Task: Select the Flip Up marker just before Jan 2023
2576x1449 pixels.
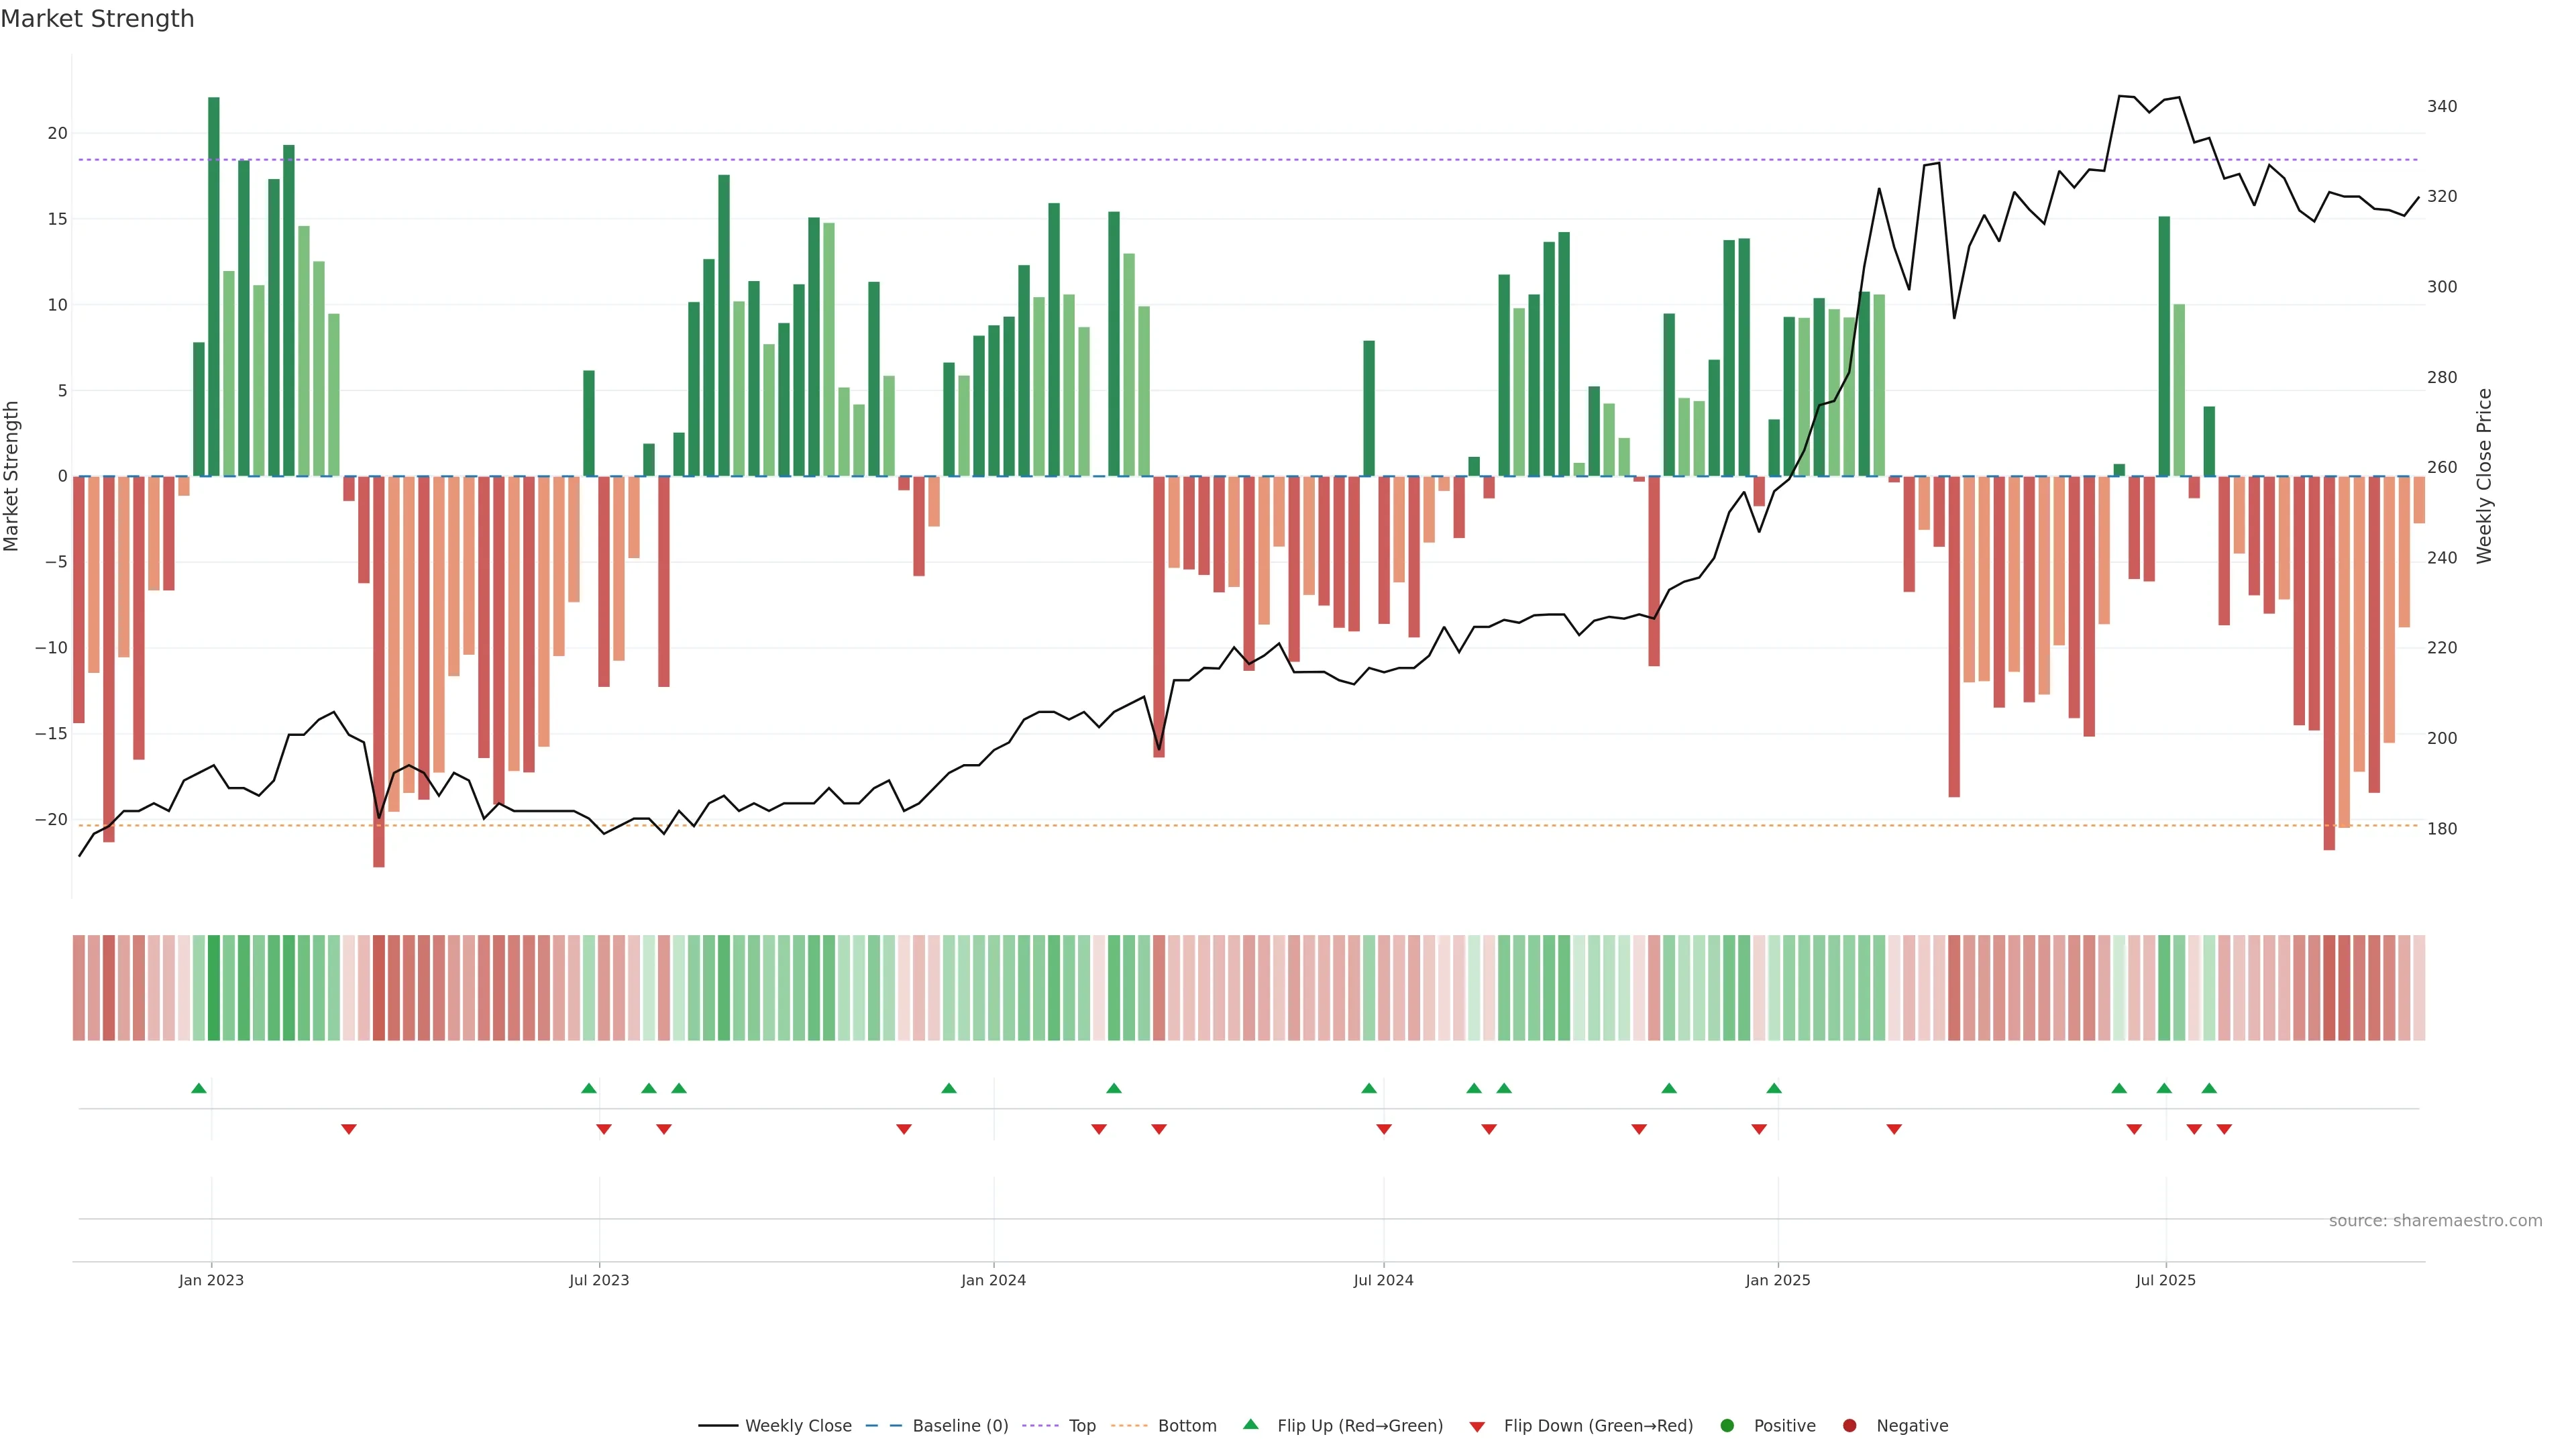Action: tap(199, 1088)
